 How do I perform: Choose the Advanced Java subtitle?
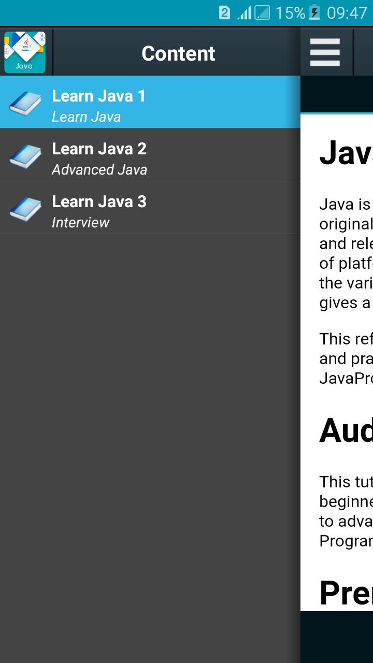pyautogui.click(x=99, y=170)
